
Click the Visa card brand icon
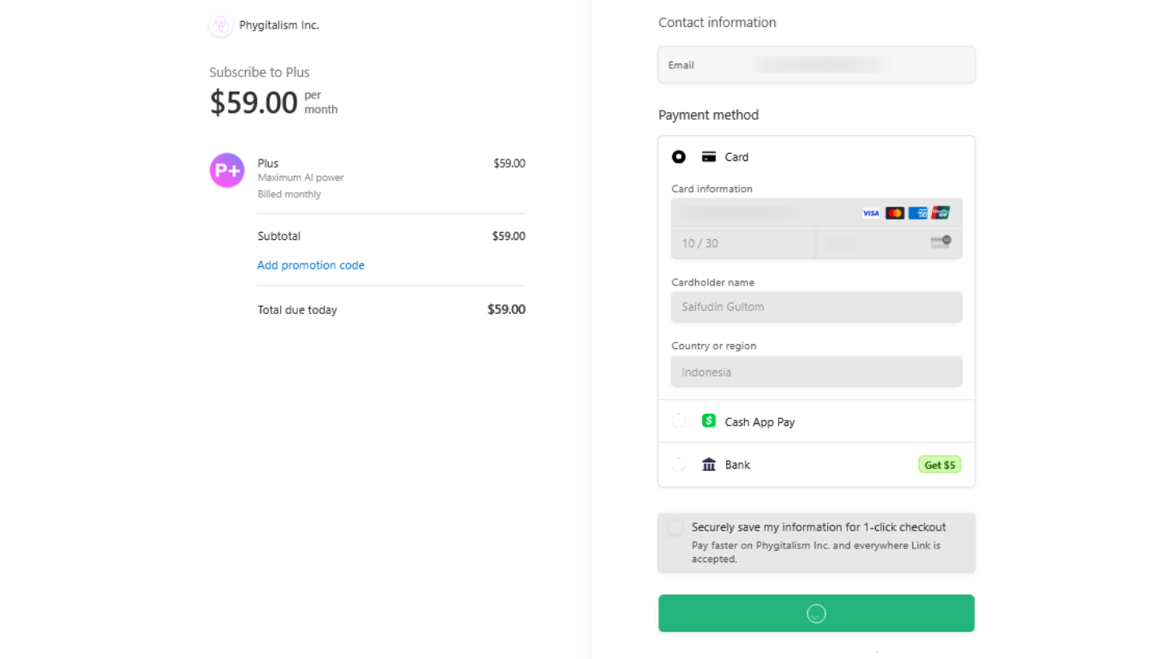[871, 213]
